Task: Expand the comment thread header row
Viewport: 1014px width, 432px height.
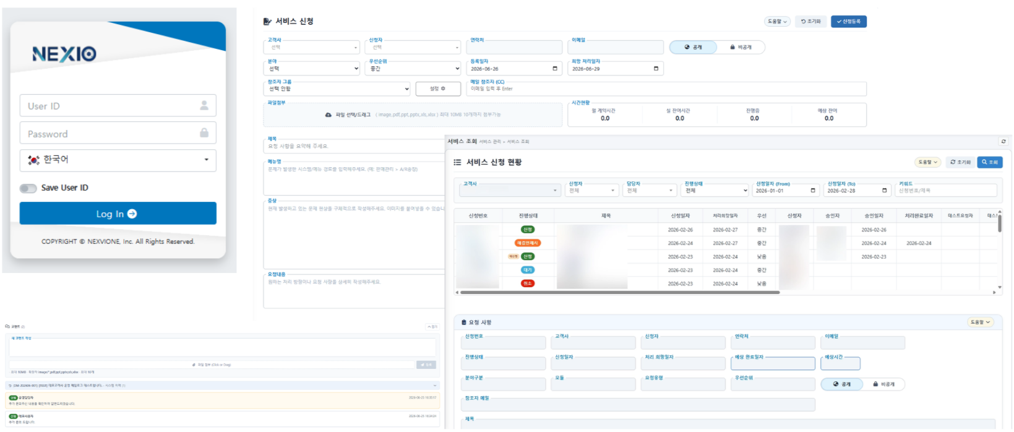Action: pos(223,385)
